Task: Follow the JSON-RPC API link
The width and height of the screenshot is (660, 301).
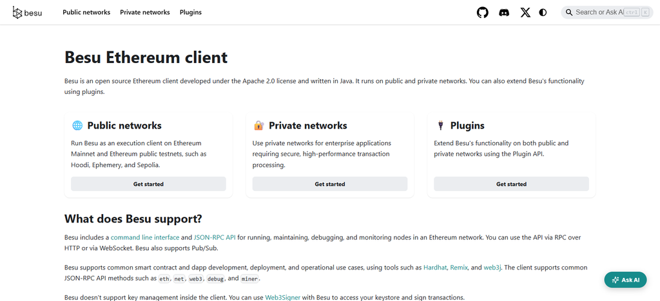Action: click(x=215, y=237)
